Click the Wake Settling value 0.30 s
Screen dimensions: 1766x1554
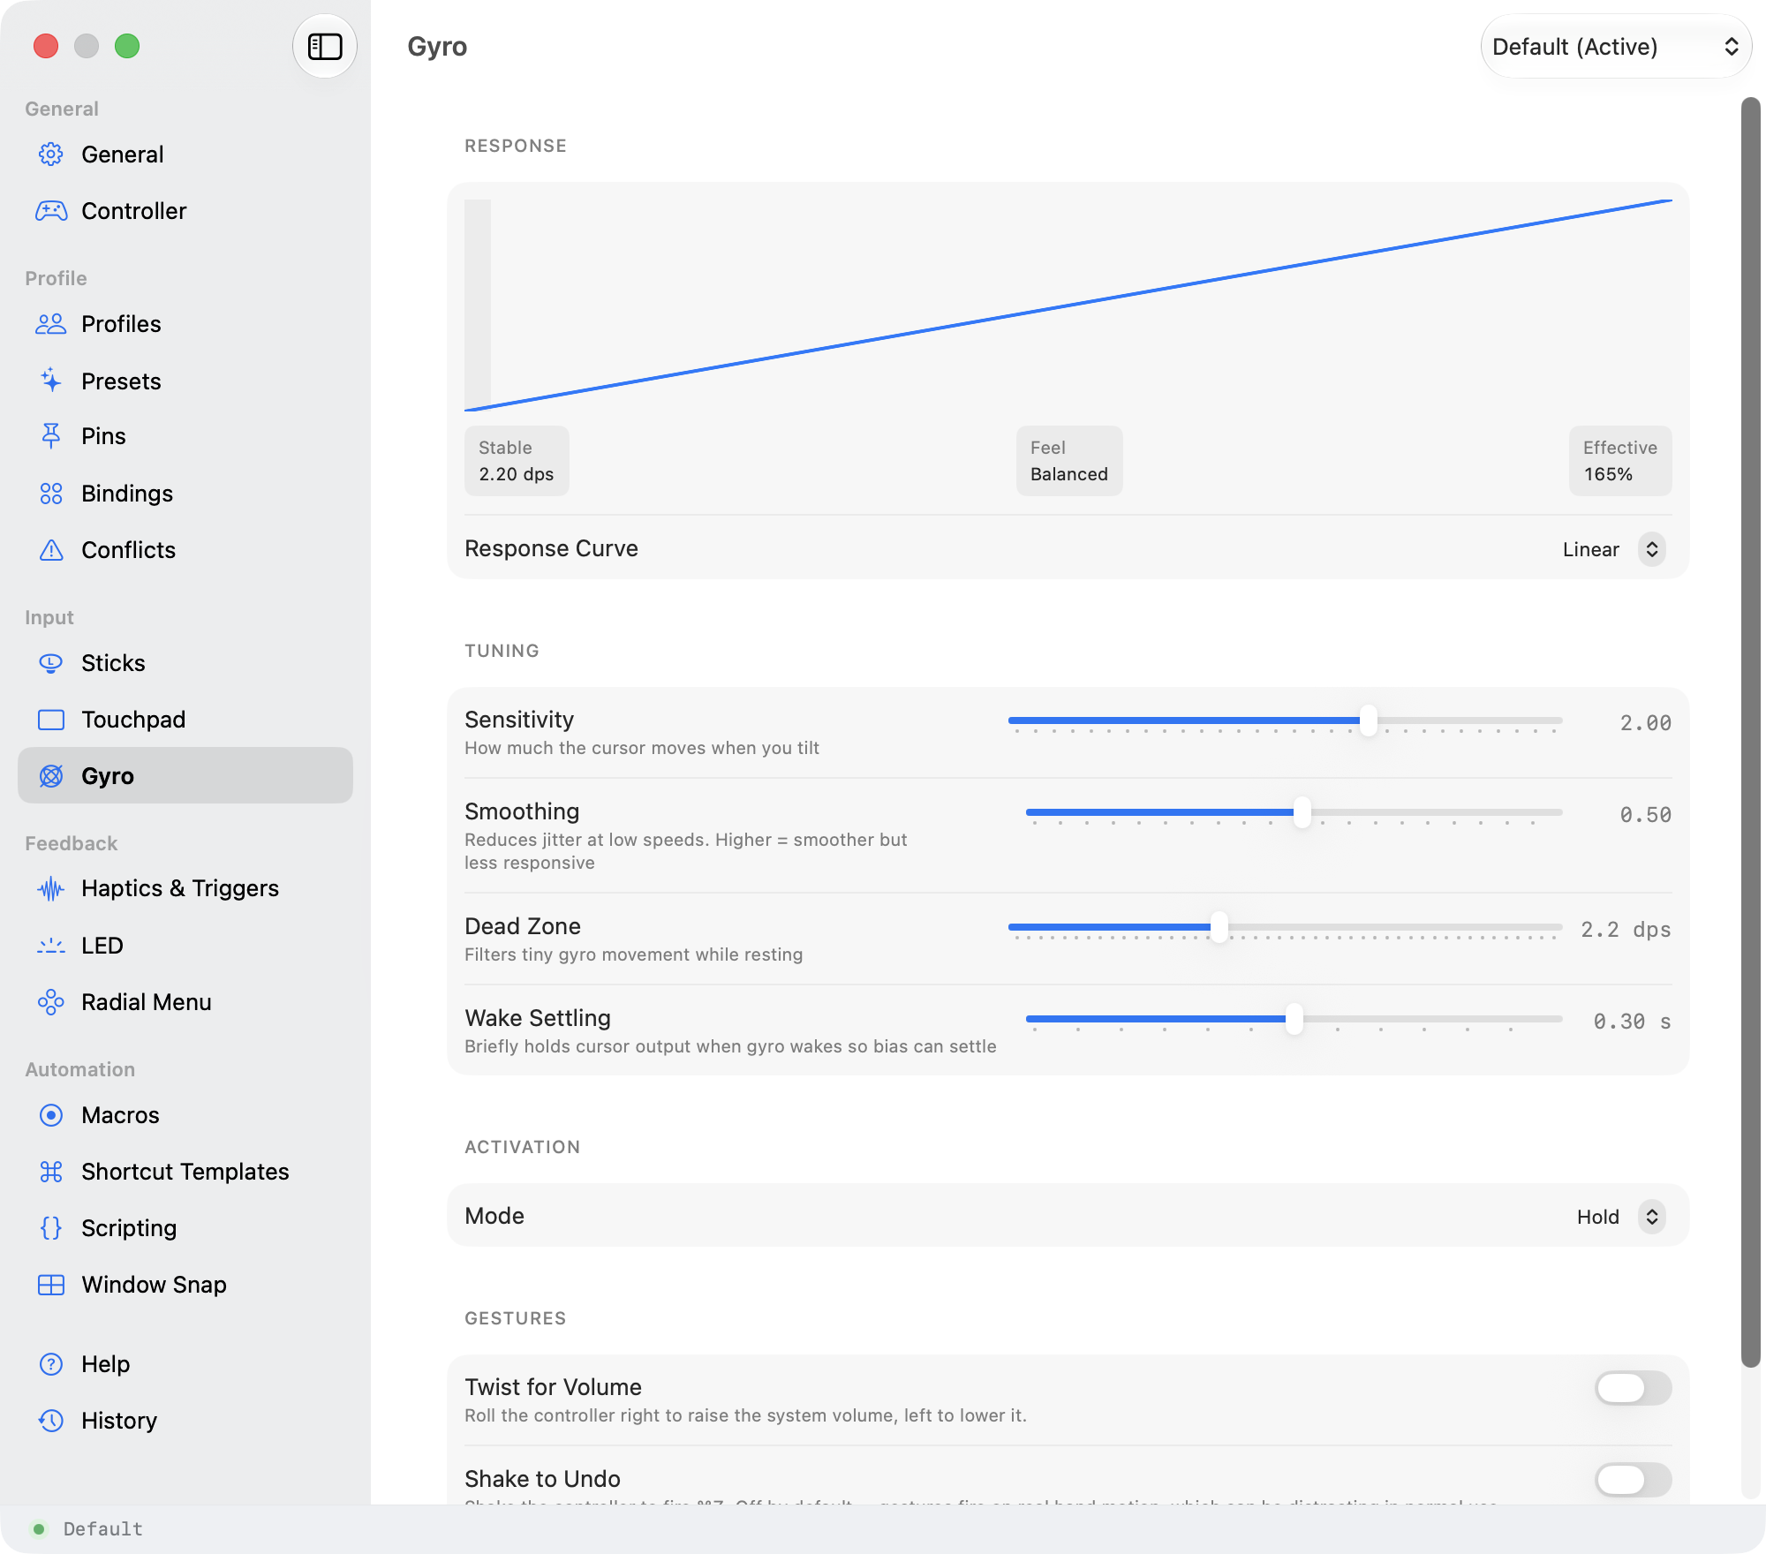tap(1632, 1022)
